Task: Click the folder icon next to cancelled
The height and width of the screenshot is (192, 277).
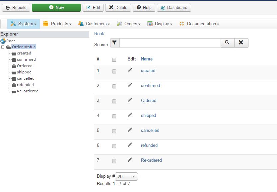Action: (x=14, y=79)
